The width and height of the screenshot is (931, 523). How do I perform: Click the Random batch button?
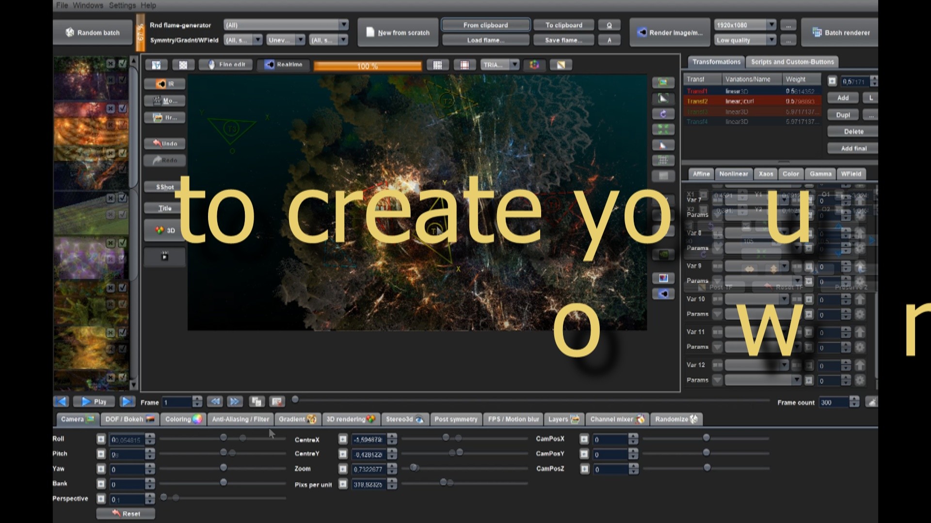pyautogui.click(x=93, y=32)
